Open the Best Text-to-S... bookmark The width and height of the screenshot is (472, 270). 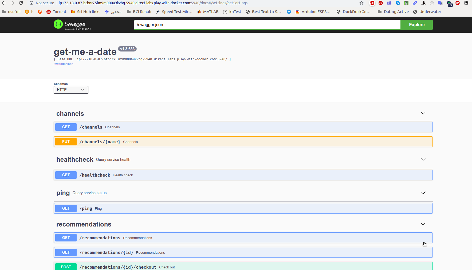[263, 12]
